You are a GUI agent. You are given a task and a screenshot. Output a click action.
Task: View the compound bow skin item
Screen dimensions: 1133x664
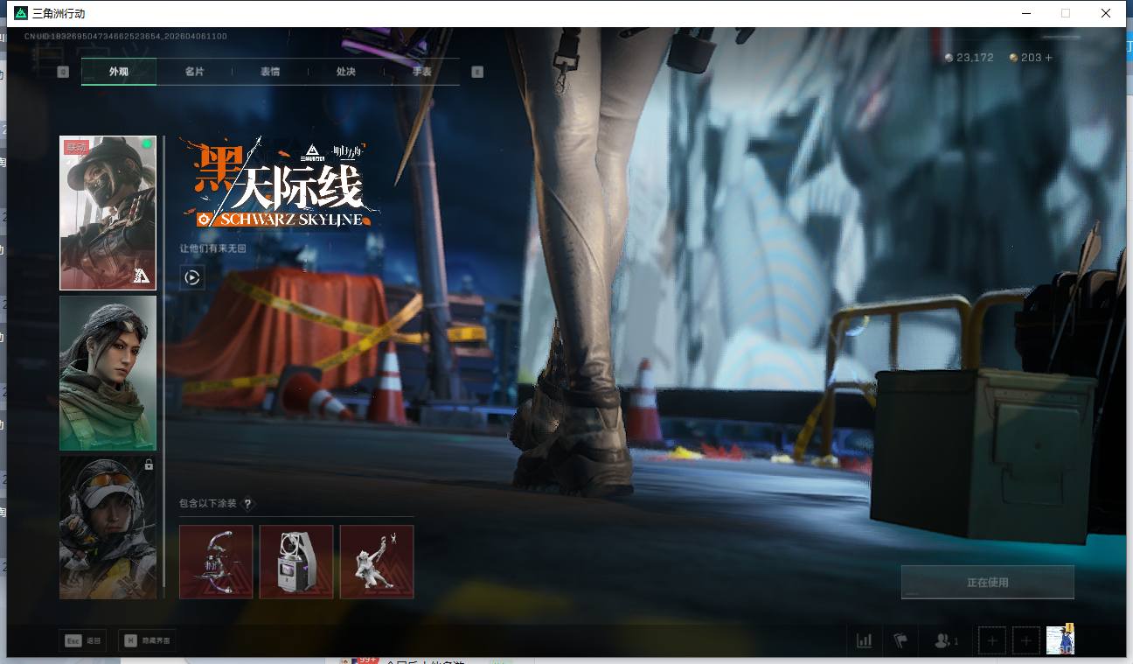tap(216, 562)
